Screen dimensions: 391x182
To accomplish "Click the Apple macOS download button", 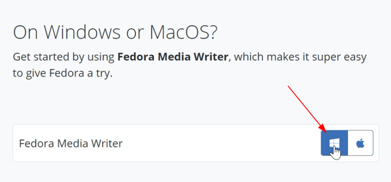I will [361, 143].
